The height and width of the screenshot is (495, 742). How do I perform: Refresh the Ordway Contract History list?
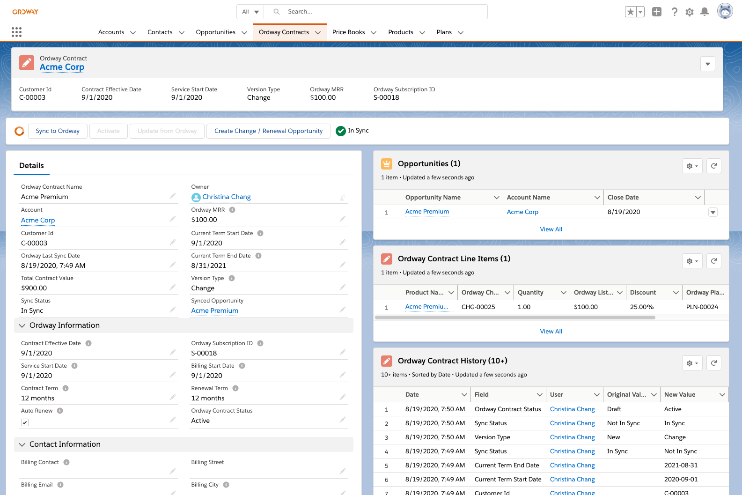click(x=713, y=363)
